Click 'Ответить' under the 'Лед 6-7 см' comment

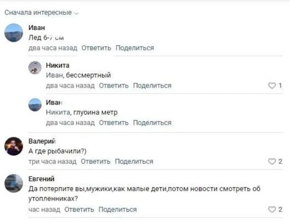click(96, 48)
